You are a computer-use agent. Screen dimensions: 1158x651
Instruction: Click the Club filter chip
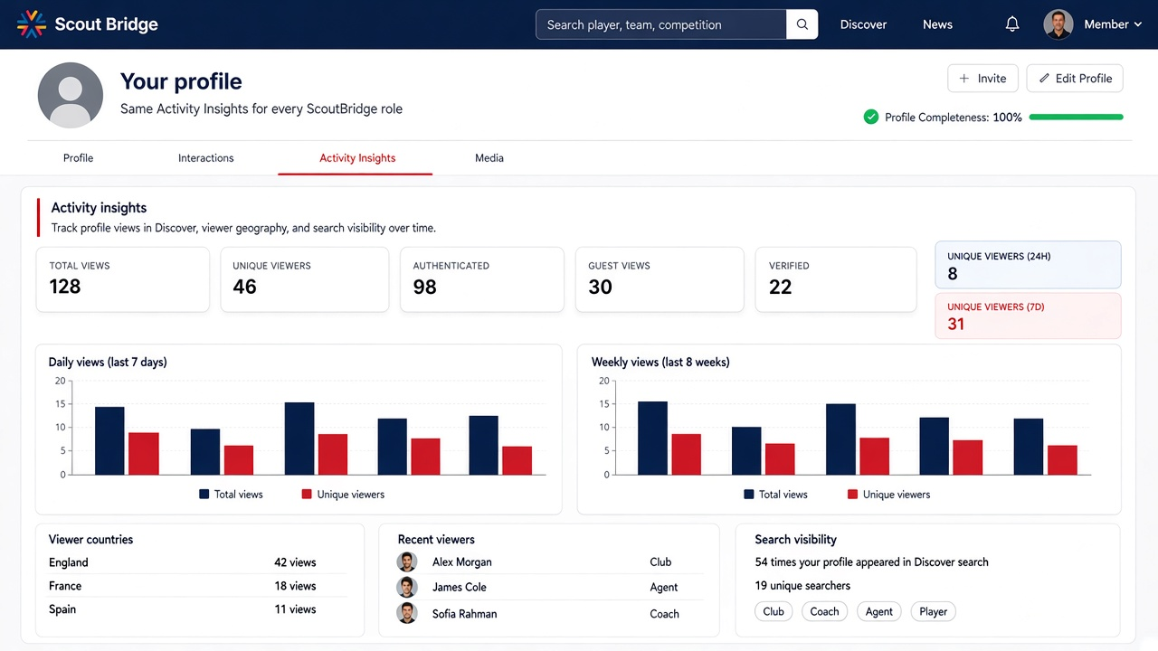point(774,611)
